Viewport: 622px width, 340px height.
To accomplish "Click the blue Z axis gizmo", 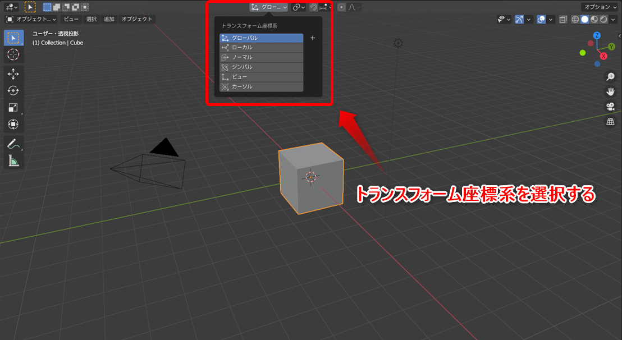I will click(597, 36).
